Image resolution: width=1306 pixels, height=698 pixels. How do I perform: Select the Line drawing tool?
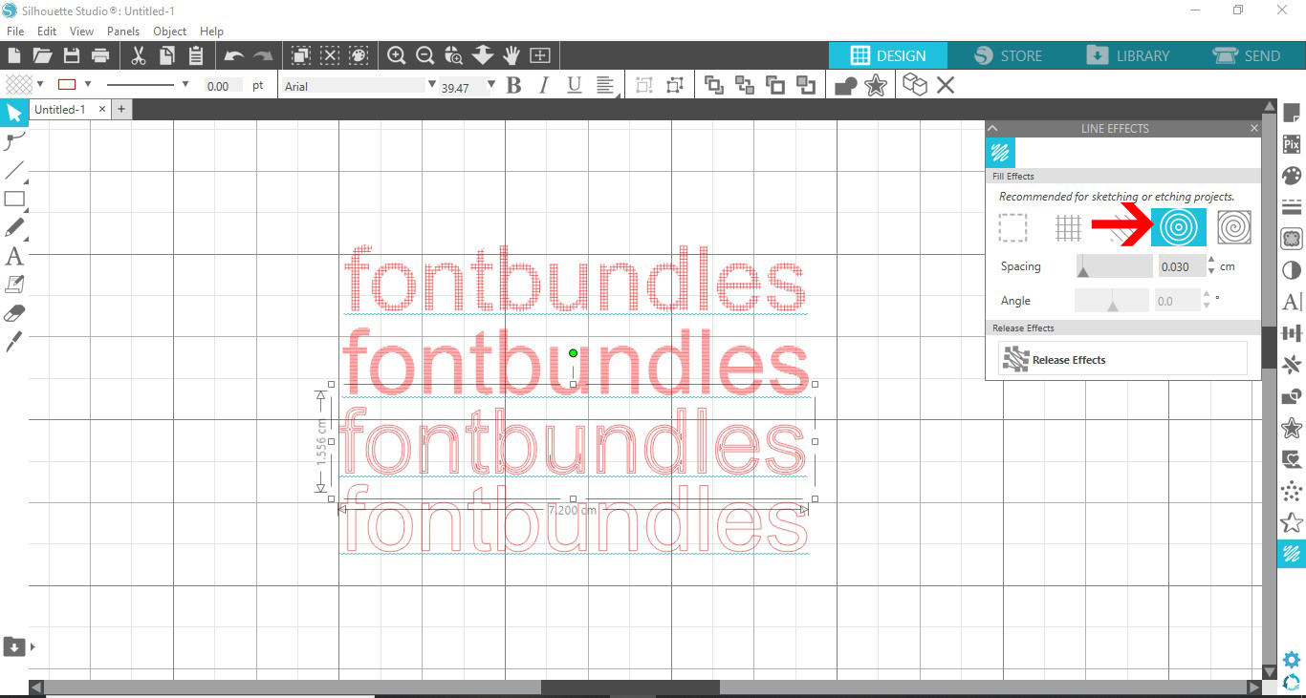[x=14, y=171]
